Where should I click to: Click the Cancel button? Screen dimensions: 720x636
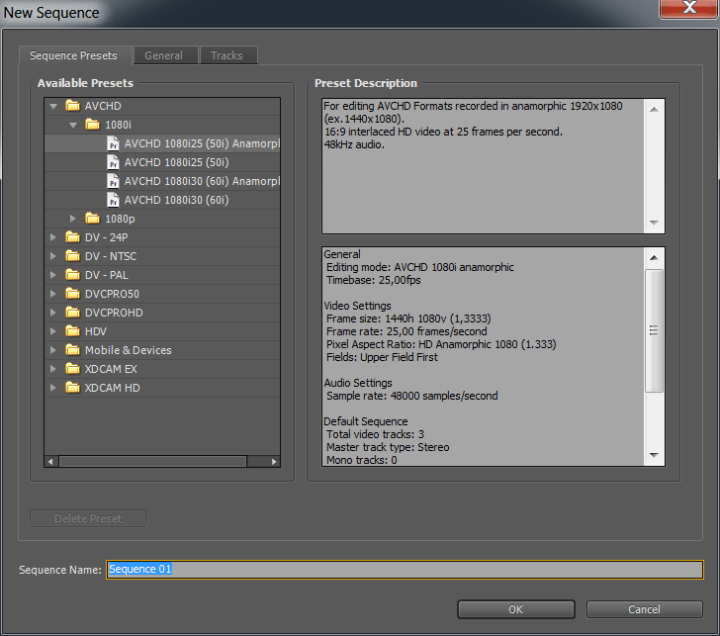click(x=644, y=609)
